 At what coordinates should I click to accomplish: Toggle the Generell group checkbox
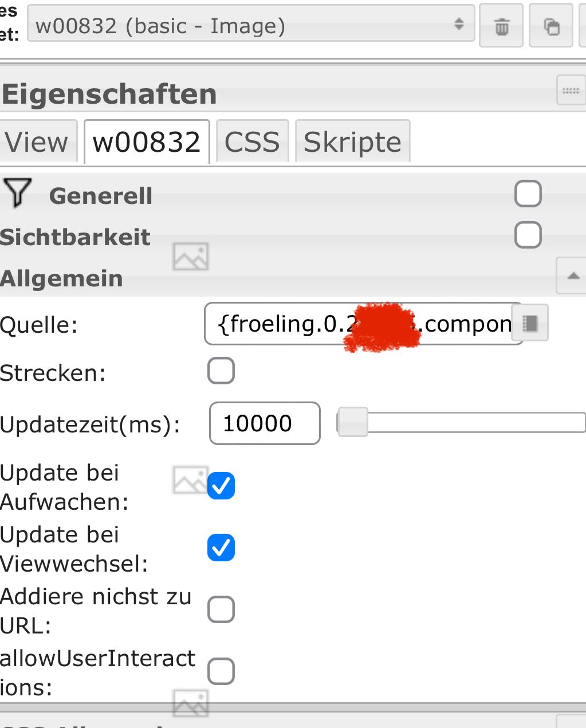coord(528,194)
